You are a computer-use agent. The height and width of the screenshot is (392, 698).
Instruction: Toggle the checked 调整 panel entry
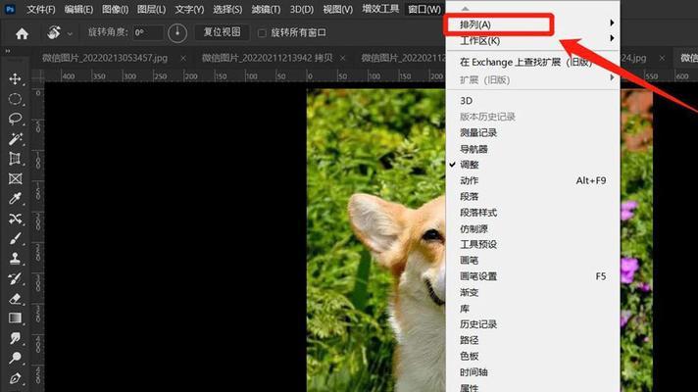(x=533, y=165)
